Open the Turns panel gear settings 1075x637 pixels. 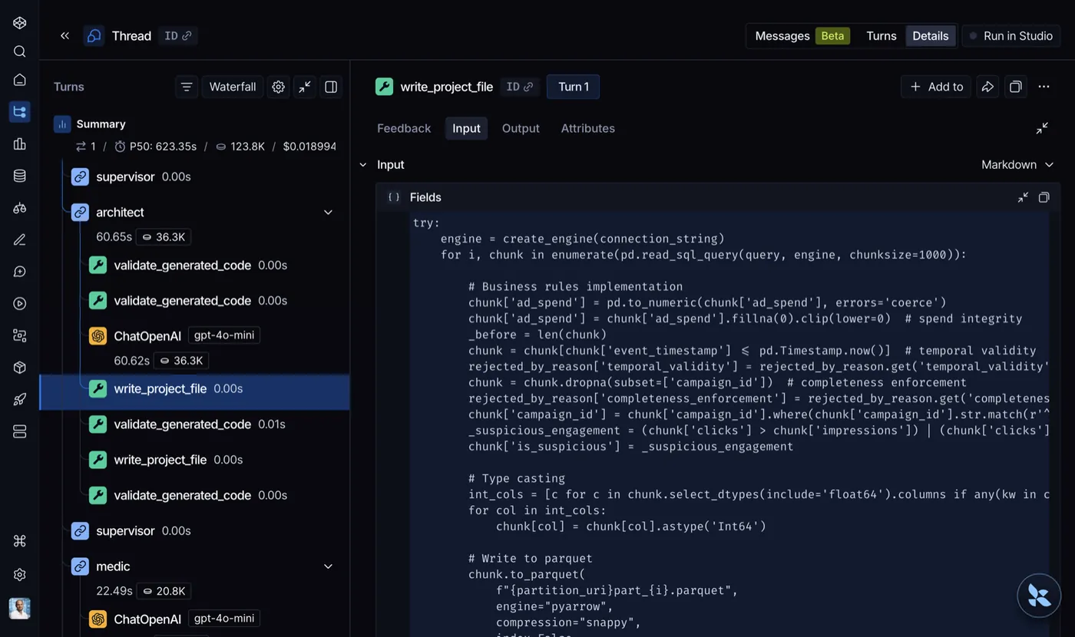(279, 87)
